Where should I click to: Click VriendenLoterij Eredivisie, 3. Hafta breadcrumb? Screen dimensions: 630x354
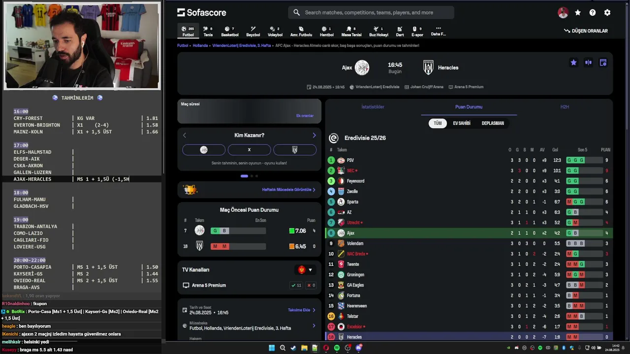coord(242,45)
